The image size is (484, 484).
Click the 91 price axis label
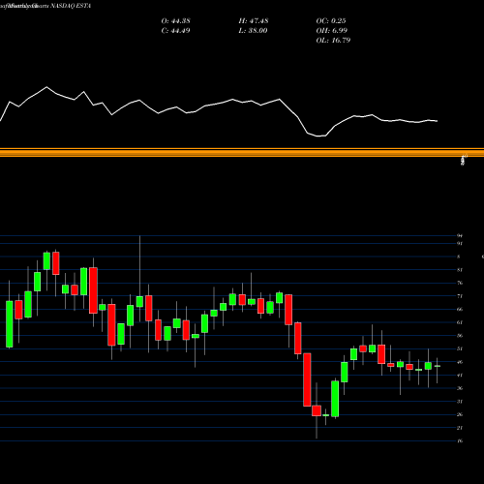pyautogui.click(x=460, y=244)
